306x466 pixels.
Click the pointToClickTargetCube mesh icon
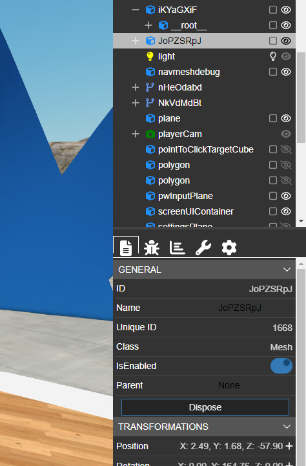point(150,149)
